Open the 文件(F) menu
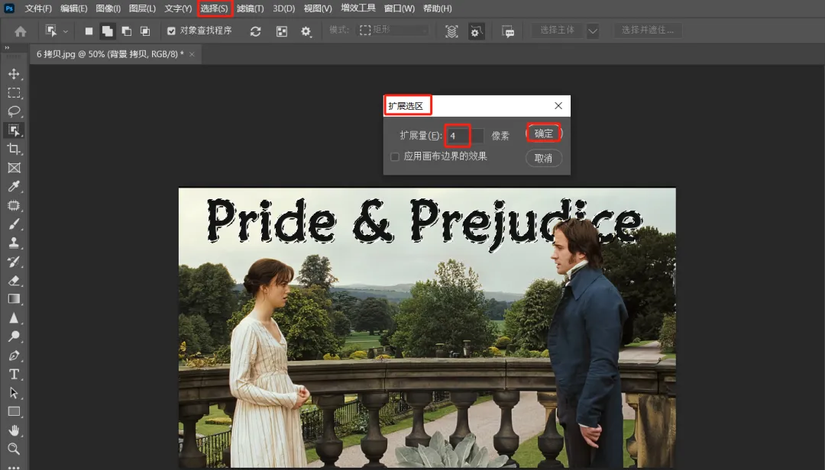 (38, 8)
